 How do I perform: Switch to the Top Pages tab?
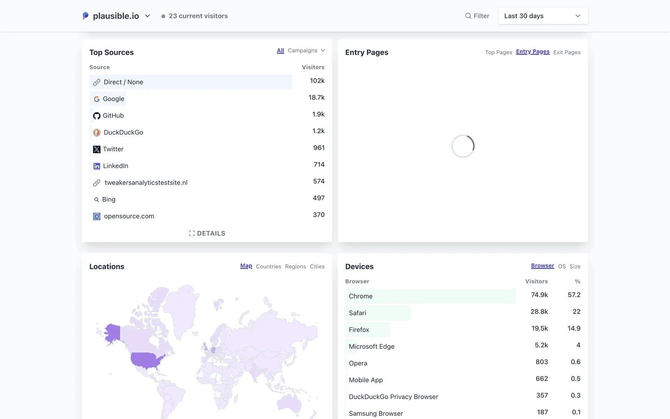(x=498, y=52)
